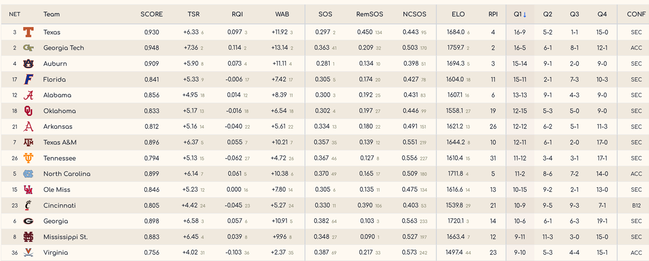Select the Virginia Cavaliers logo
Image resolution: width=649 pixels, height=261 pixels.
tap(28, 253)
